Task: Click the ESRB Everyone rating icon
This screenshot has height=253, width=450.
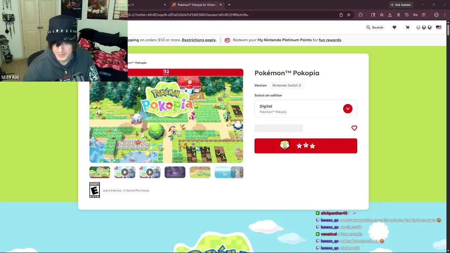Action: tap(95, 190)
